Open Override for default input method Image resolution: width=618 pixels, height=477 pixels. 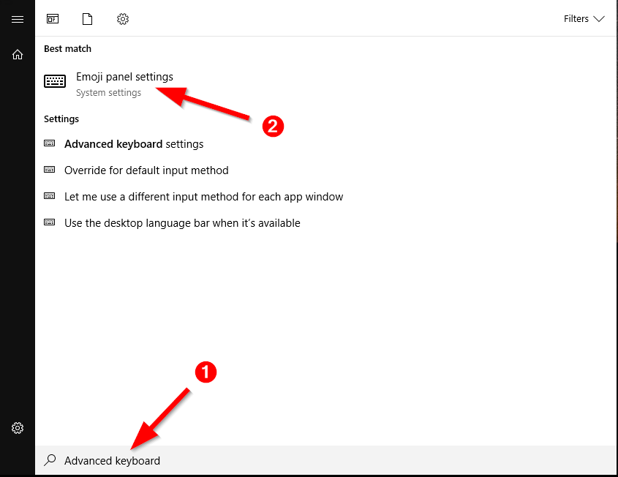tap(146, 170)
